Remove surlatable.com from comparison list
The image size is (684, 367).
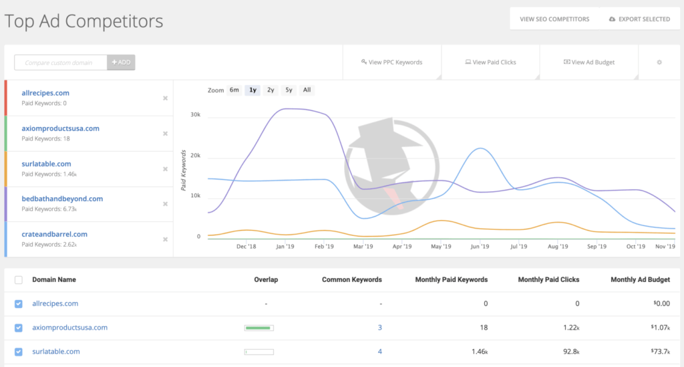pos(166,169)
